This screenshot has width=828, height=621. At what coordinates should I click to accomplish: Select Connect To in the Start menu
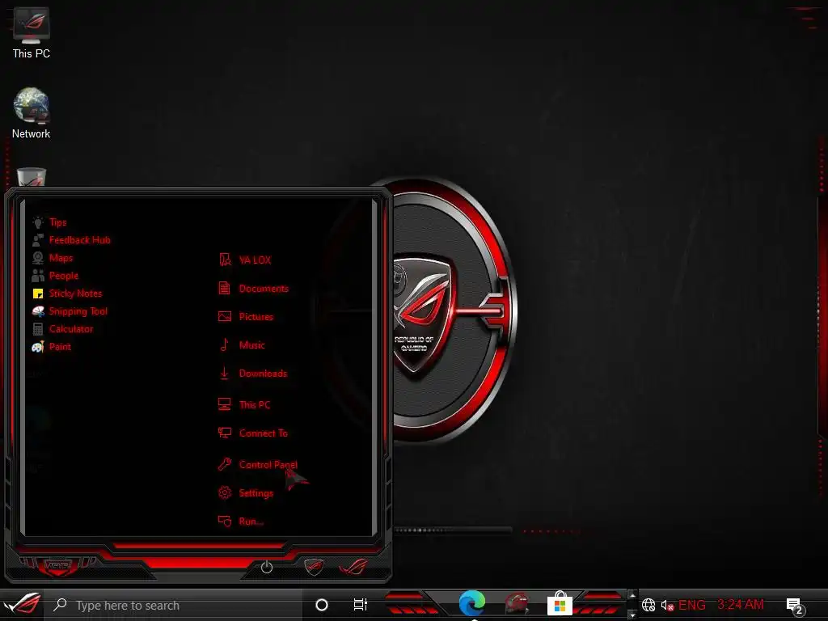coord(253,433)
